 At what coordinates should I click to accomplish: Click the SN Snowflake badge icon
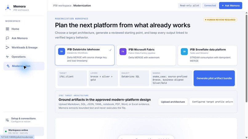[184, 52]
